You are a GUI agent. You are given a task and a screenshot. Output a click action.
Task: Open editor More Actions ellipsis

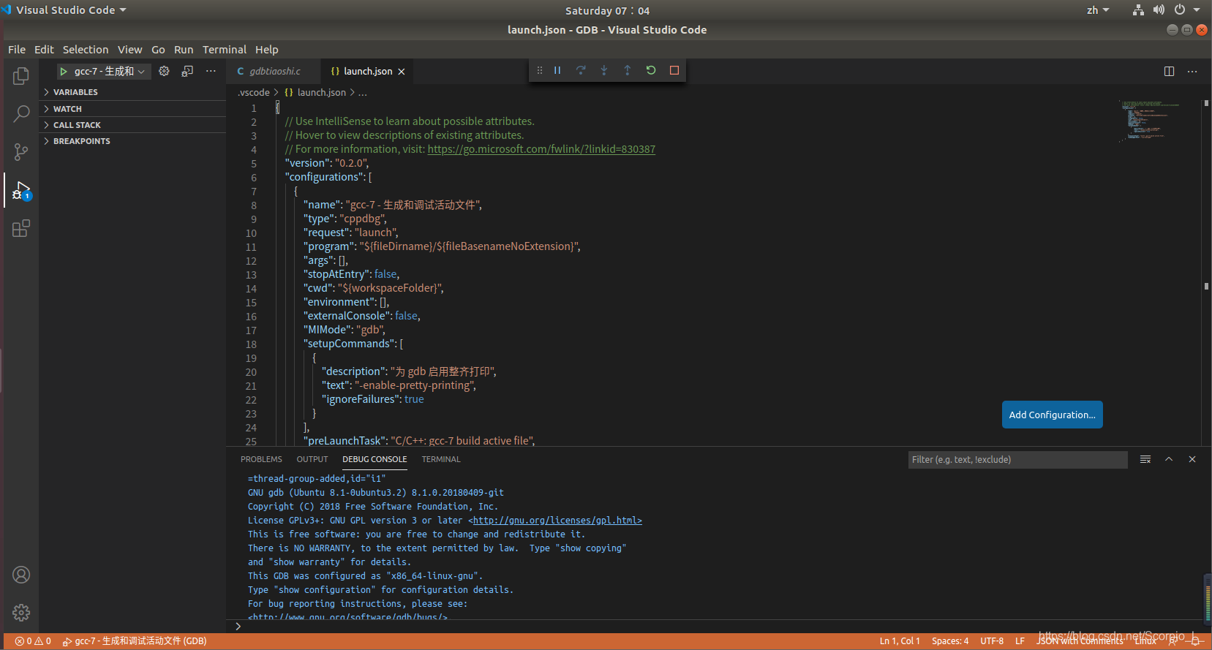[1192, 71]
